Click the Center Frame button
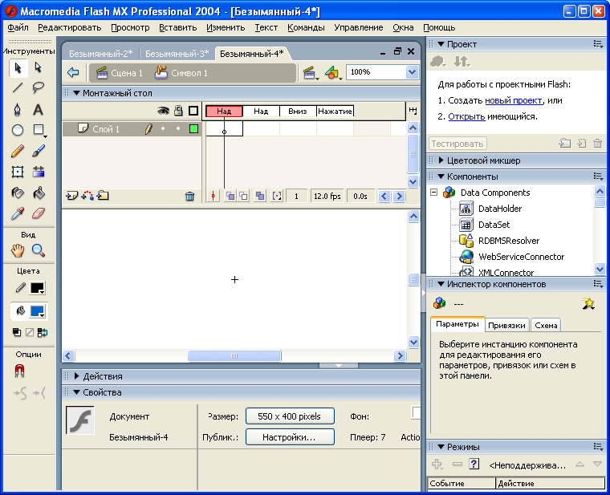 (213, 197)
